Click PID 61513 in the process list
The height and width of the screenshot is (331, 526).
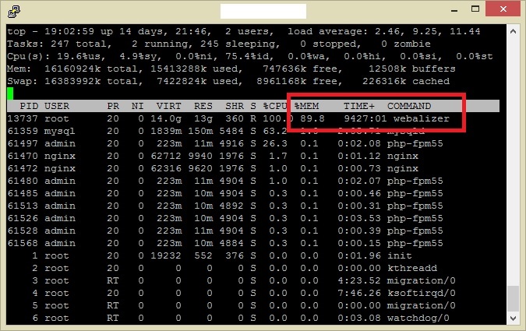(x=23, y=206)
